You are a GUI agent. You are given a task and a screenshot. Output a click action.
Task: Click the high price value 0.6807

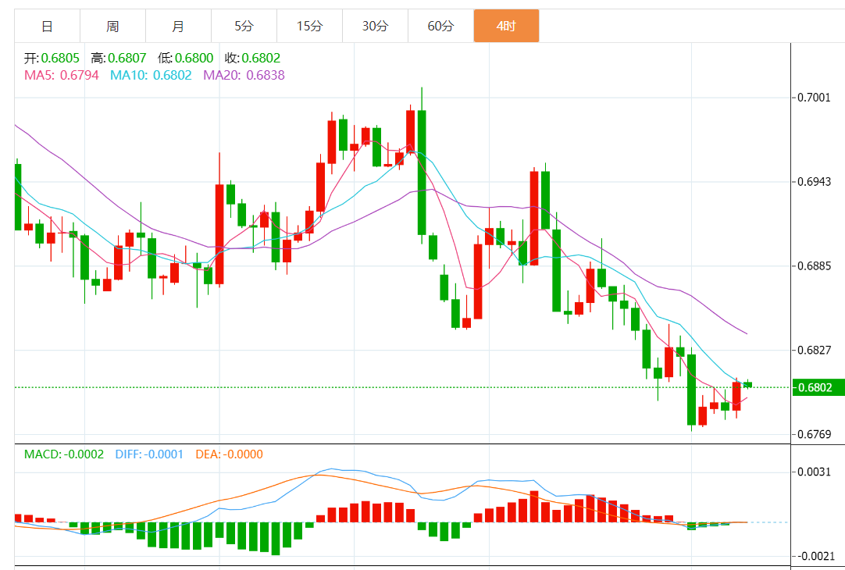[127, 58]
